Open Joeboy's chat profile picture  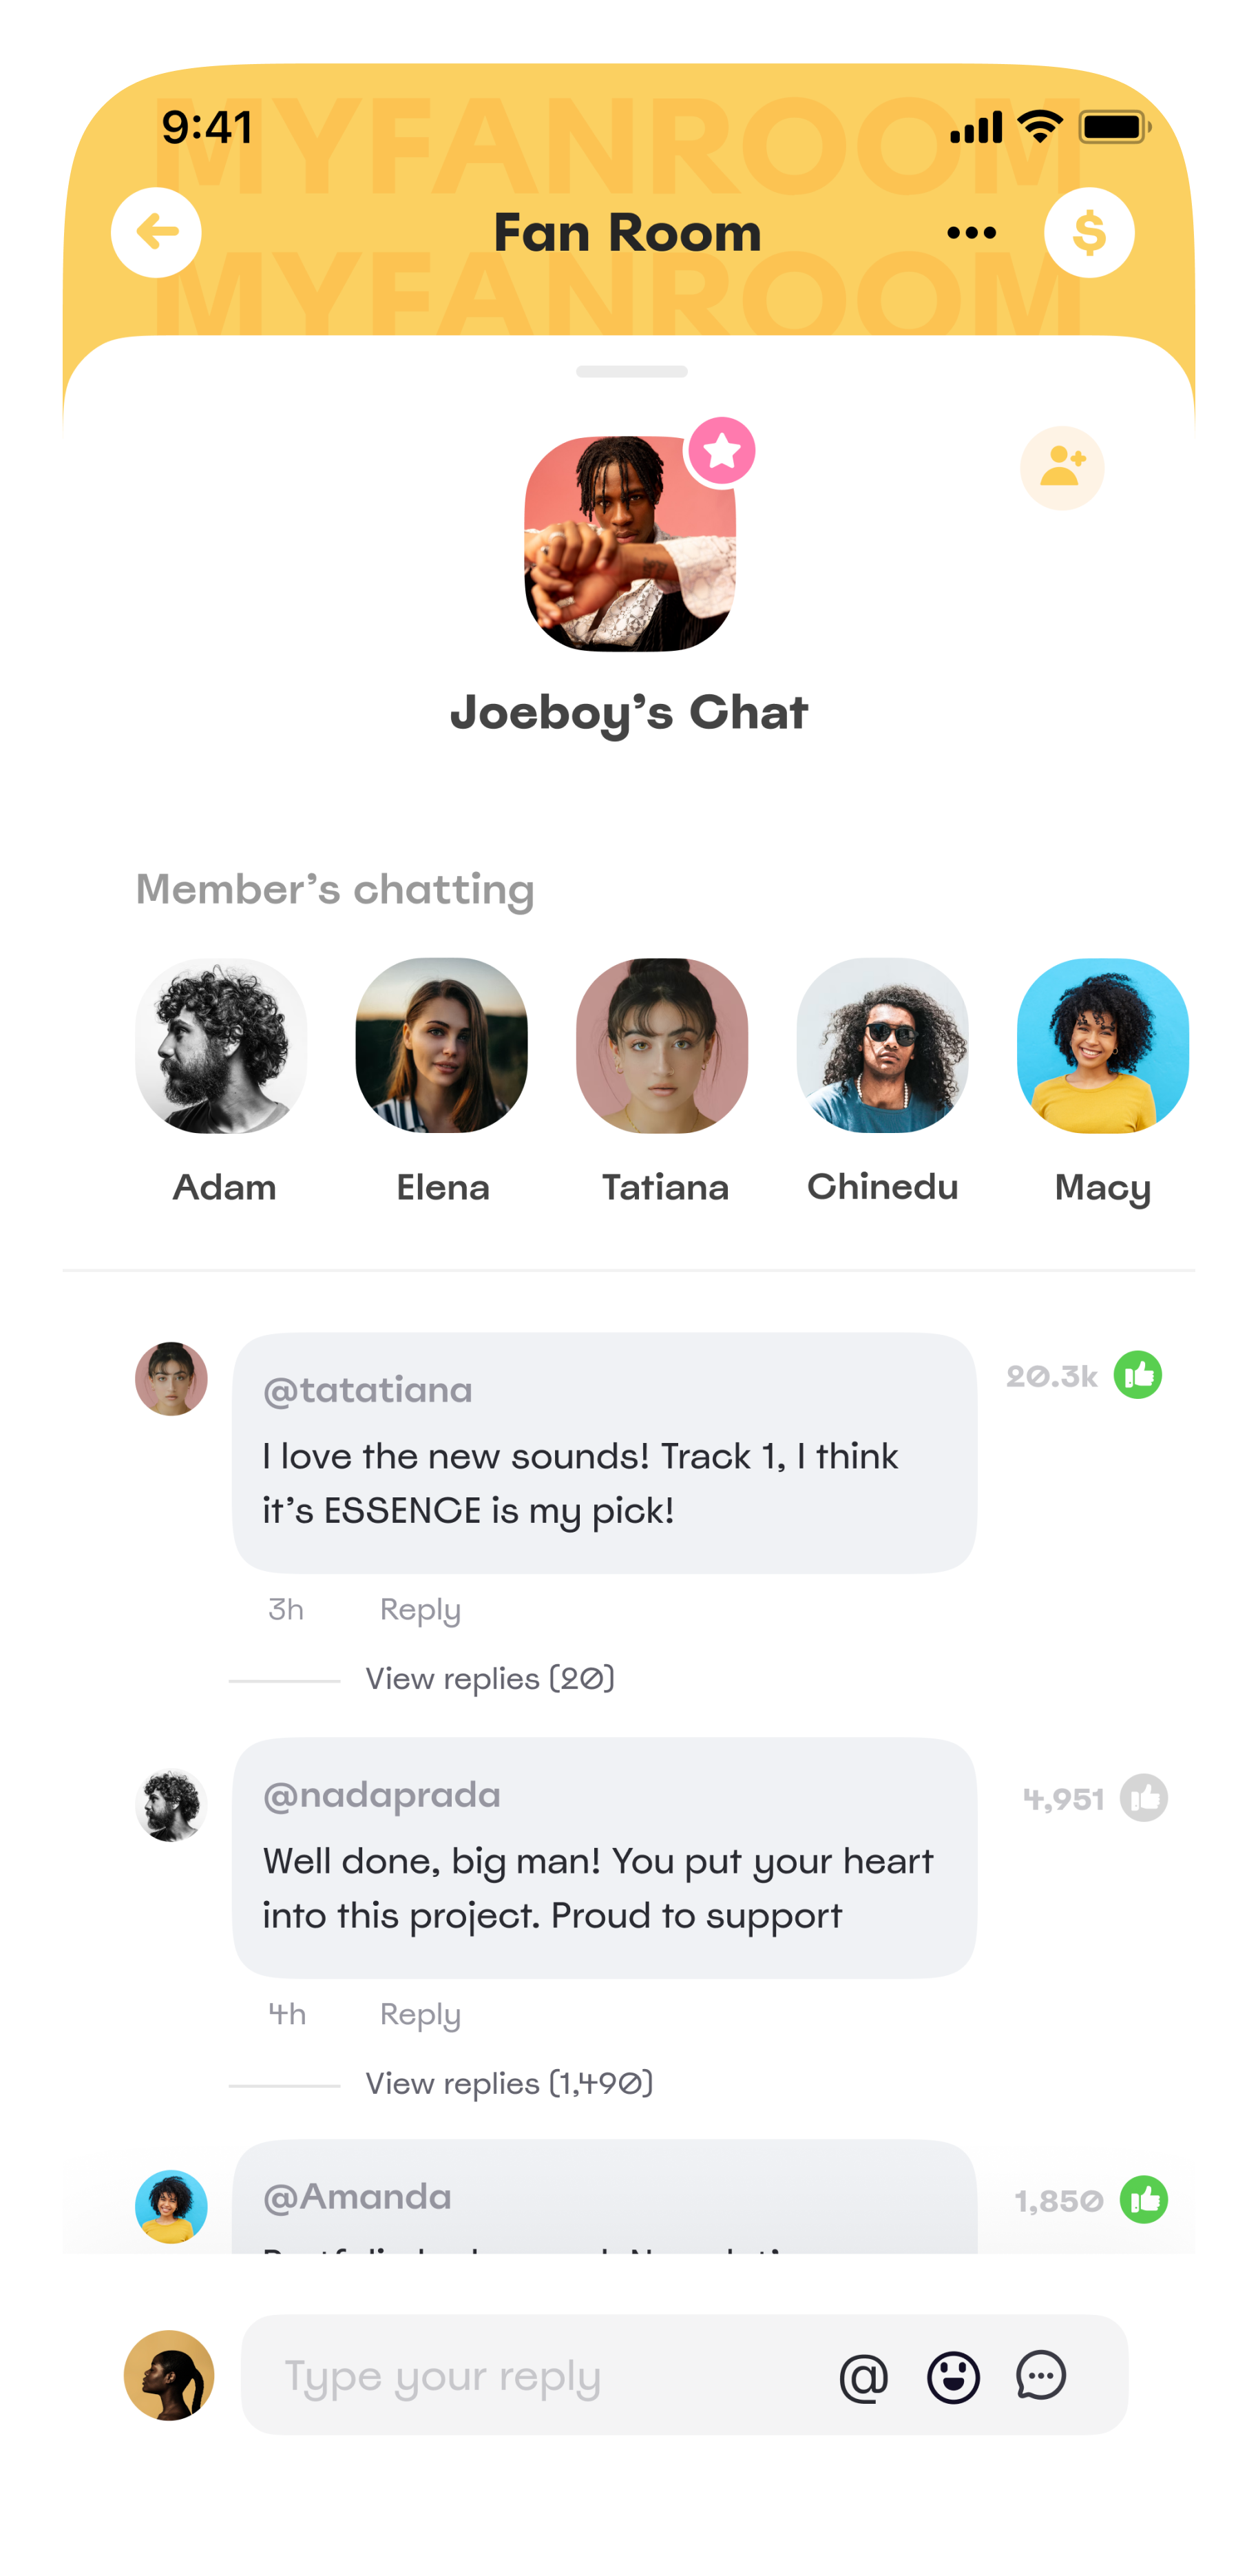[x=630, y=544]
